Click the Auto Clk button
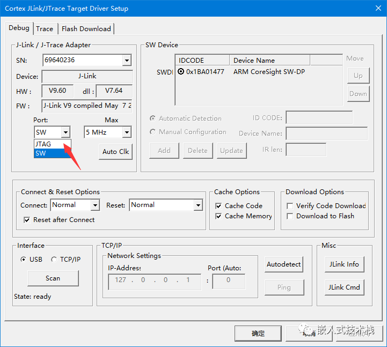The image size is (387, 347). click(x=115, y=152)
